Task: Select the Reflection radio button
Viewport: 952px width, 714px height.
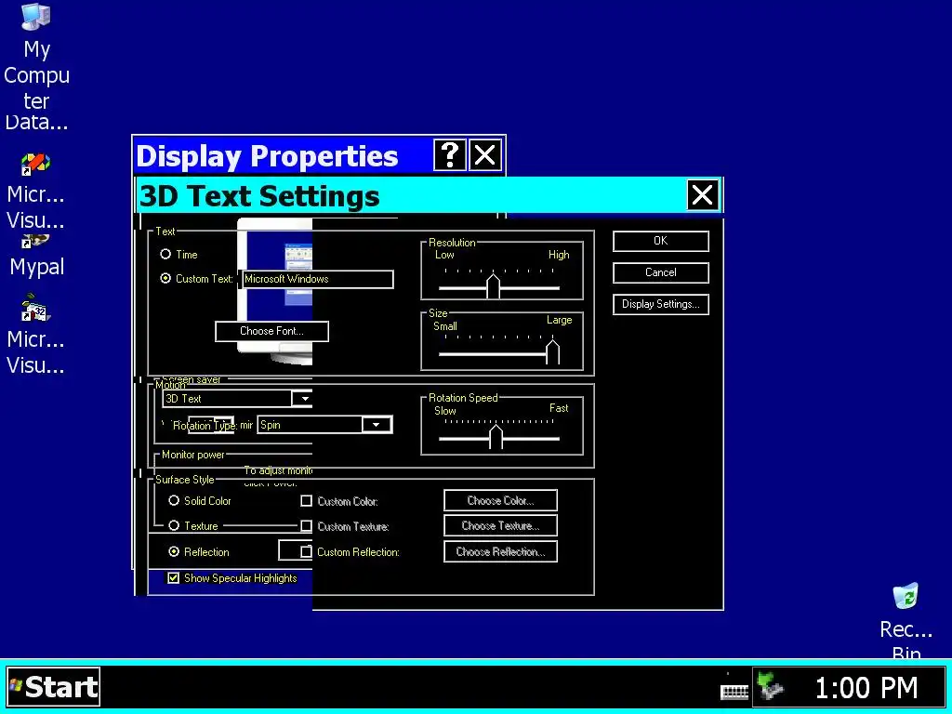Action: 174,552
